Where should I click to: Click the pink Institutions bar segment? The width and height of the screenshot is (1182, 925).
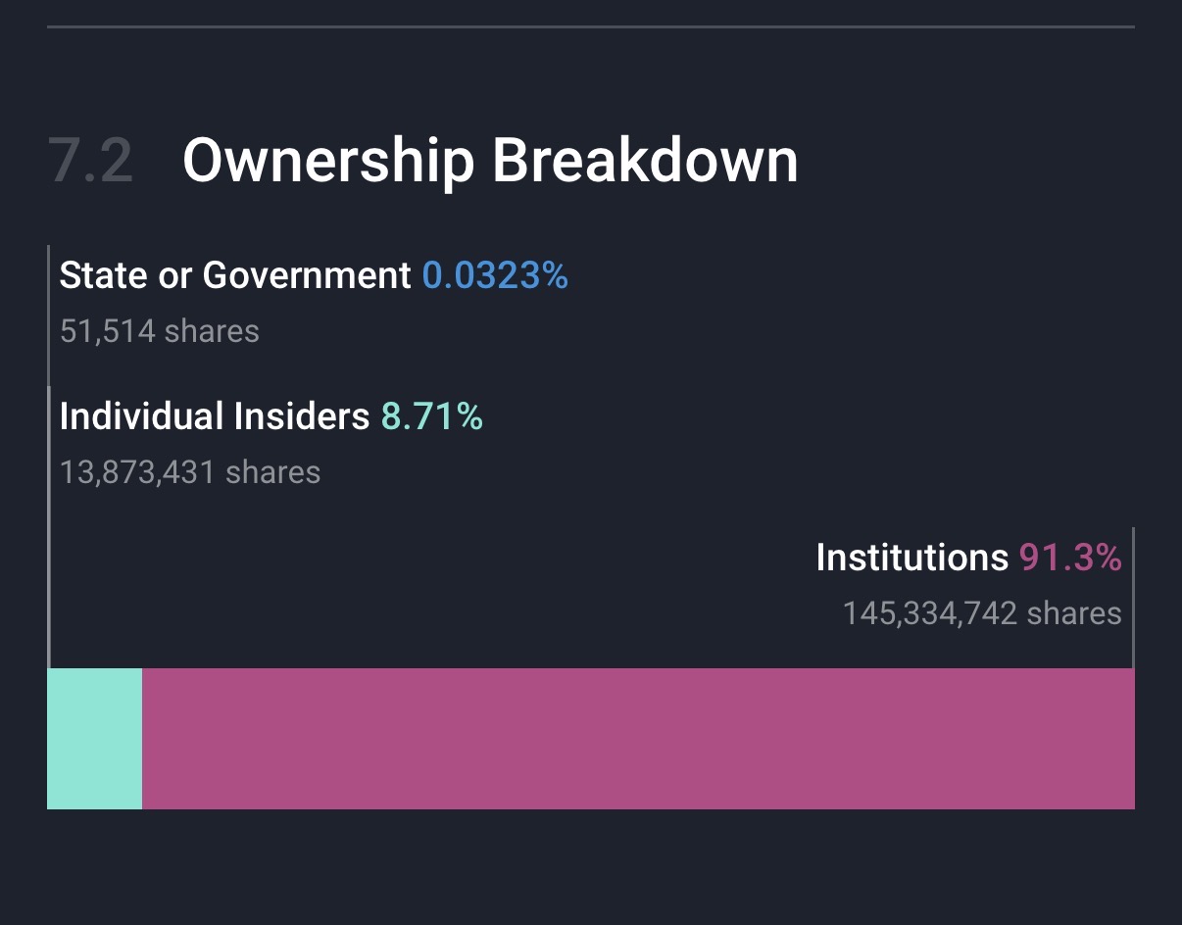637,739
